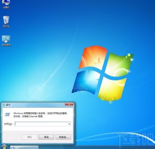Select the 控制面板 control panel icon
This screenshot has width=155, height=149.
(x=6, y=41)
